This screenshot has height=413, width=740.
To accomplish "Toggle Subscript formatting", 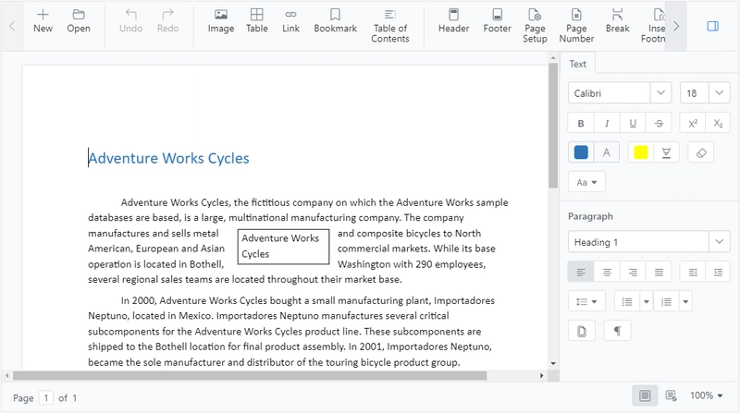I will point(719,124).
